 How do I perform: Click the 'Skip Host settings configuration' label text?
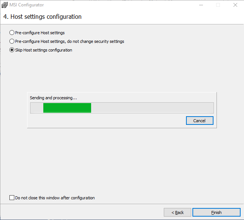[44, 50]
